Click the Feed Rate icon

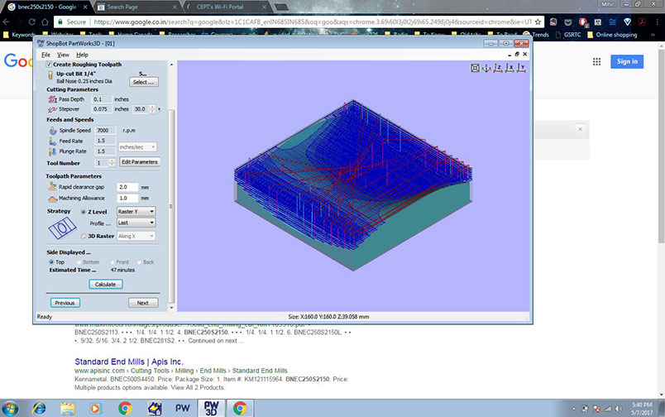(53, 141)
